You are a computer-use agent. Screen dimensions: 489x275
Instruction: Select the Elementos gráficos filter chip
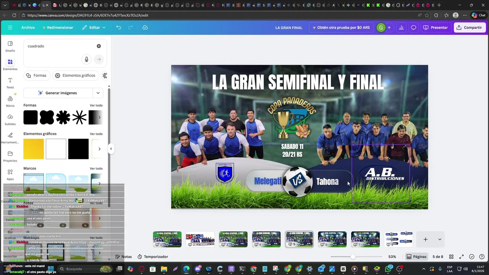[75, 75]
